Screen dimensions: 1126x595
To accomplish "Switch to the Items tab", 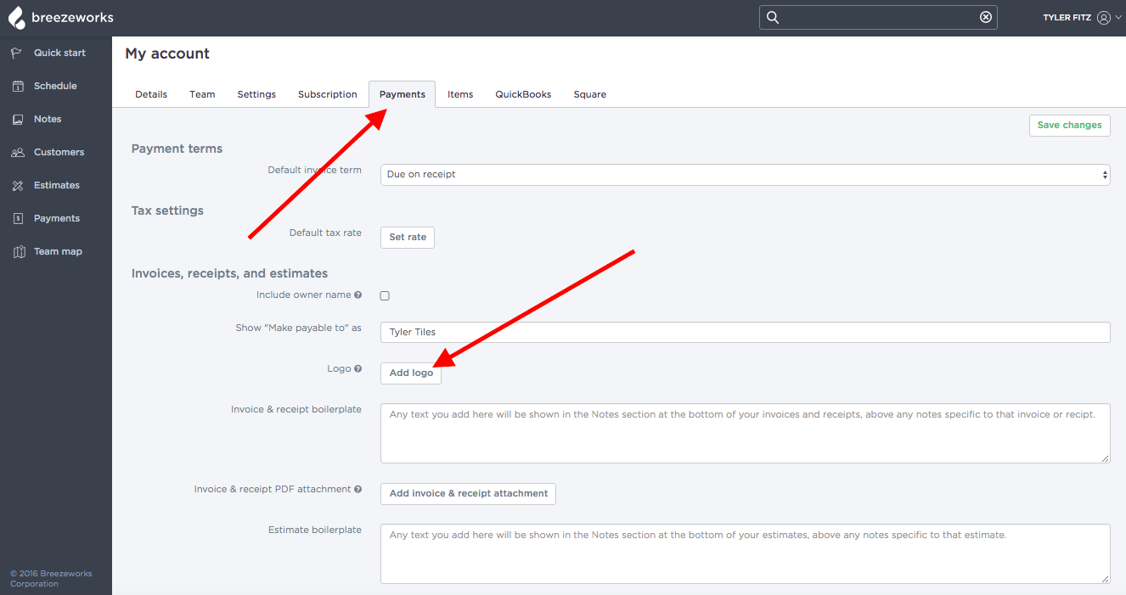I will (x=460, y=94).
